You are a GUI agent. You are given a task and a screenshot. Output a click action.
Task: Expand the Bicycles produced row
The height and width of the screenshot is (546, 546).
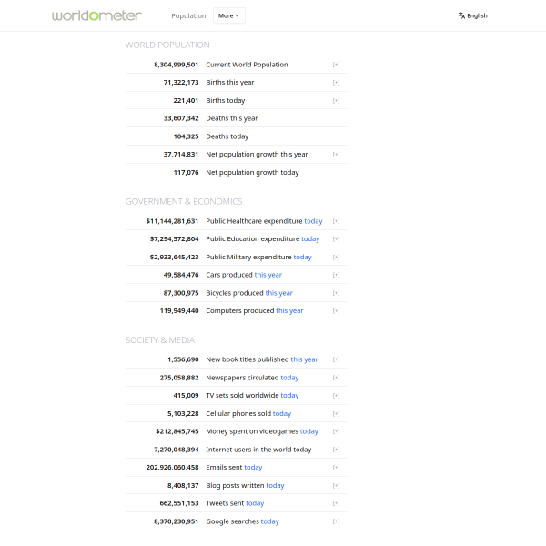point(336,293)
